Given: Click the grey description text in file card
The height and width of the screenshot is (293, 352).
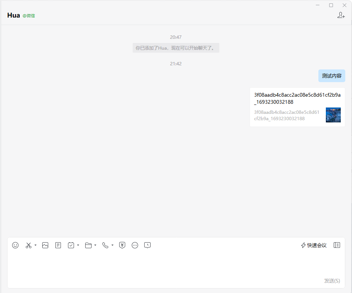Looking at the screenshot, I should 287,115.
